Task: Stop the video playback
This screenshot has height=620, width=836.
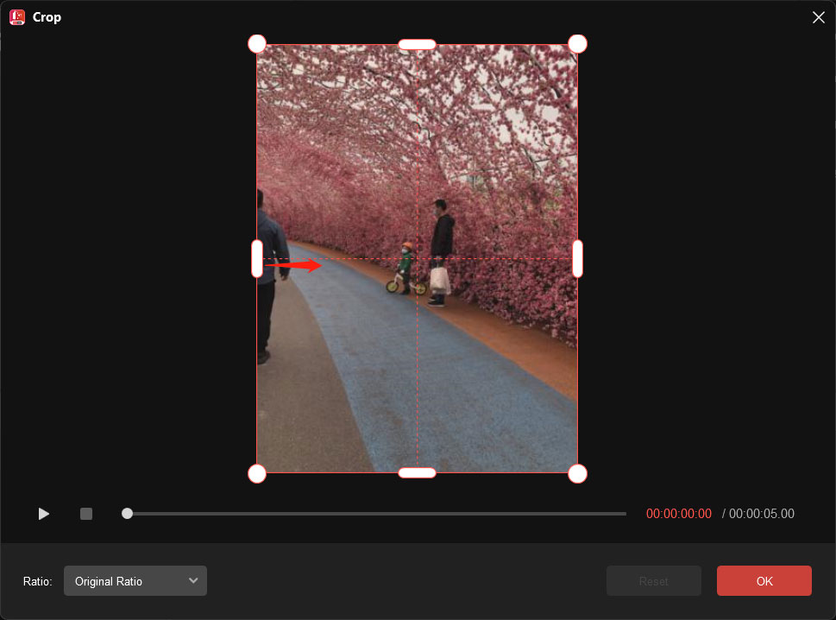Action: [85, 514]
